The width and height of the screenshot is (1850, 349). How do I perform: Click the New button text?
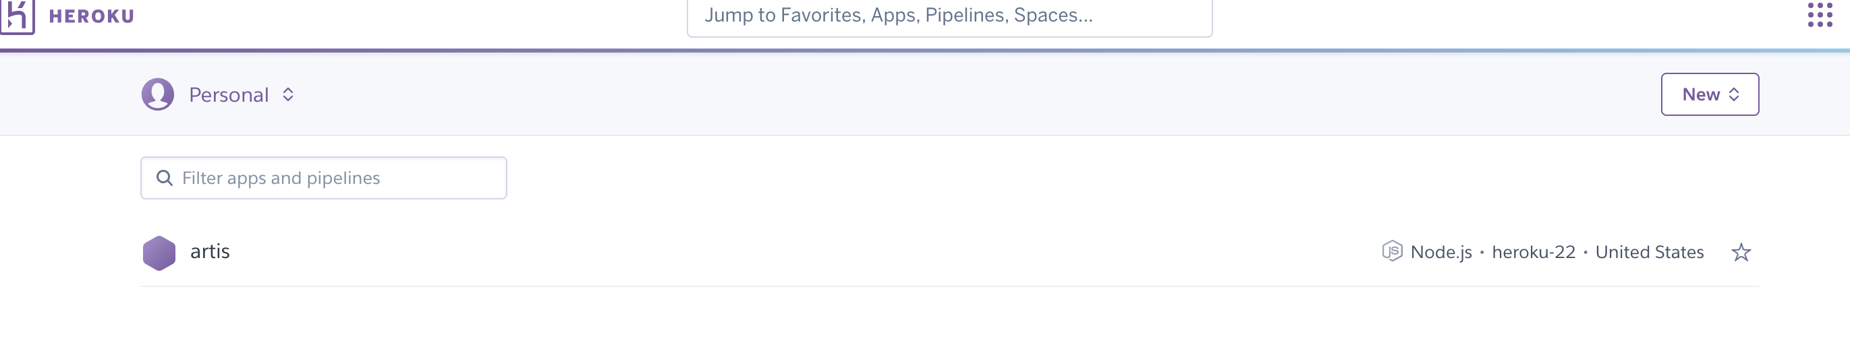tap(1701, 94)
